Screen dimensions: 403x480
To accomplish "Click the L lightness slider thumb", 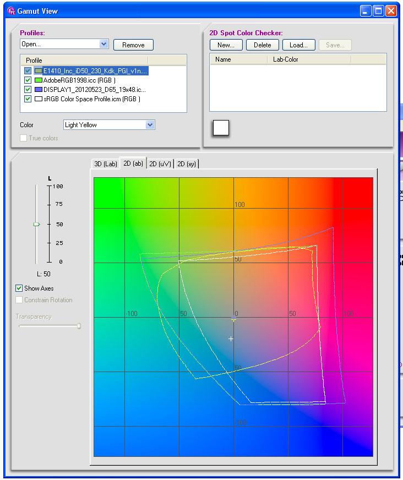I will pyautogui.click(x=36, y=225).
